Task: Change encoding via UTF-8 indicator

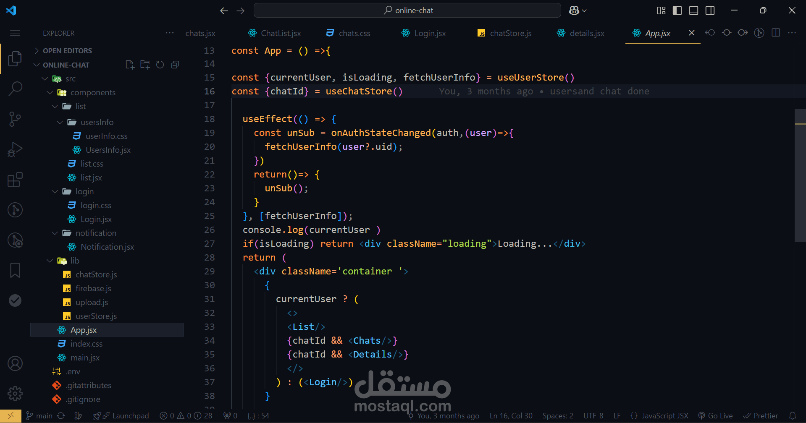Action: click(x=593, y=416)
